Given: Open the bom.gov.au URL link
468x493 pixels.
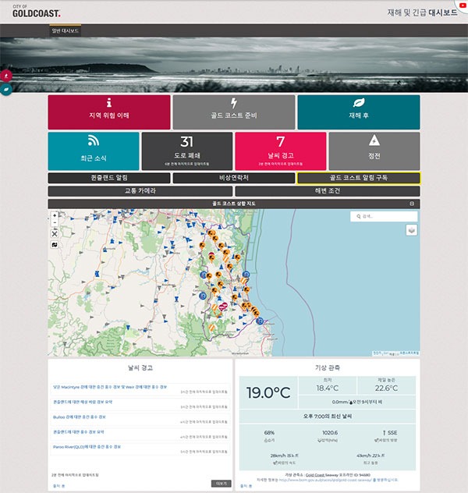Looking at the screenshot, I should pyautogui.click(x=325, y=480).
